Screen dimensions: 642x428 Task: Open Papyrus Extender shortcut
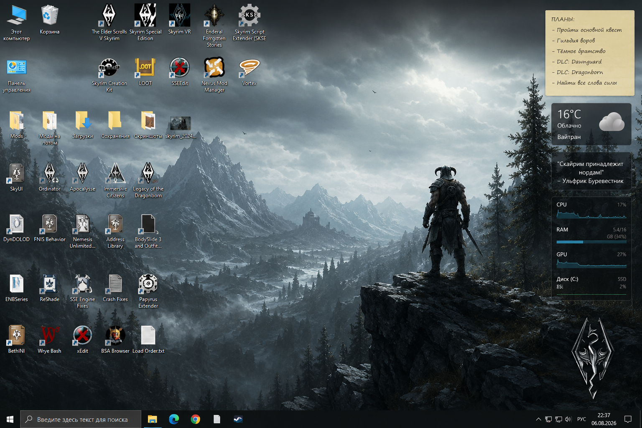(148, 291)
